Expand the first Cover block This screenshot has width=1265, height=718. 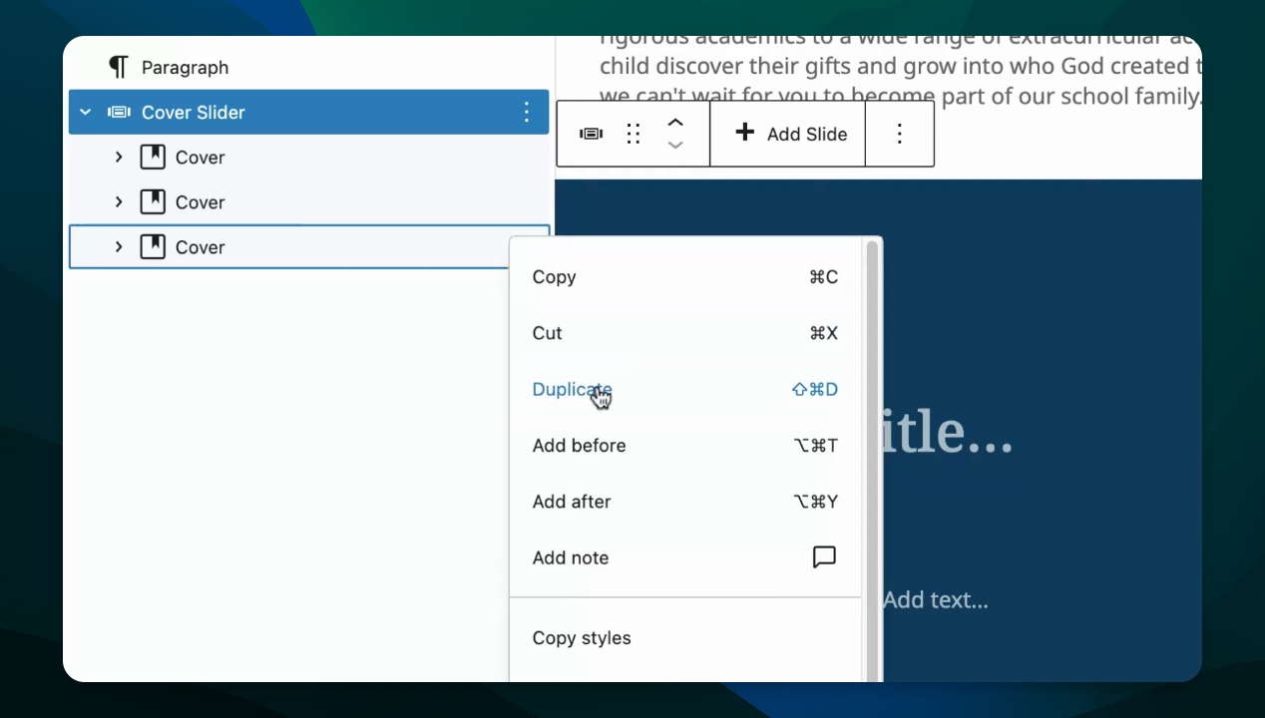(x=119, y=158)
